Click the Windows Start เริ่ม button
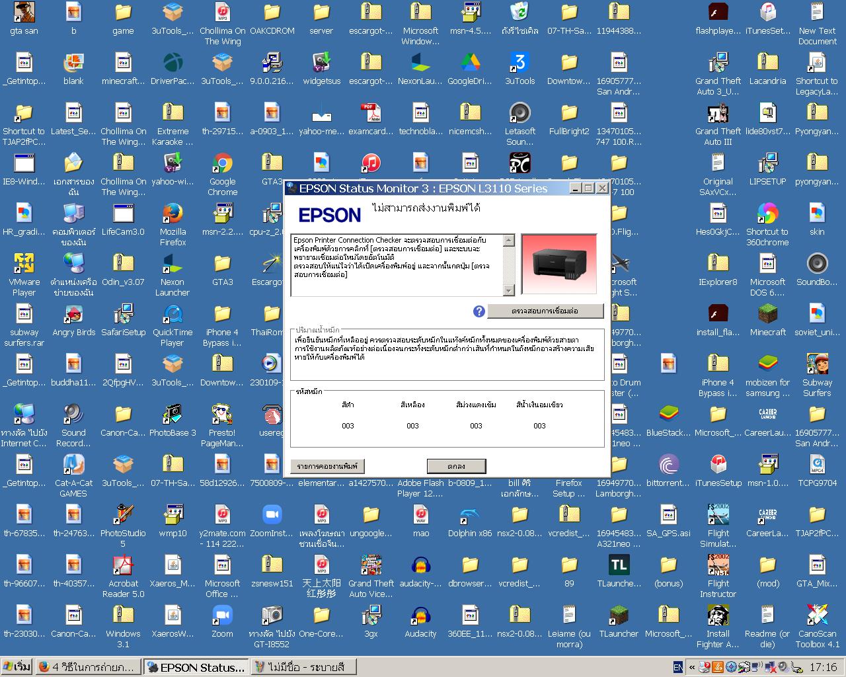Viewport: 846px width, 677px height. pos(17,667)
